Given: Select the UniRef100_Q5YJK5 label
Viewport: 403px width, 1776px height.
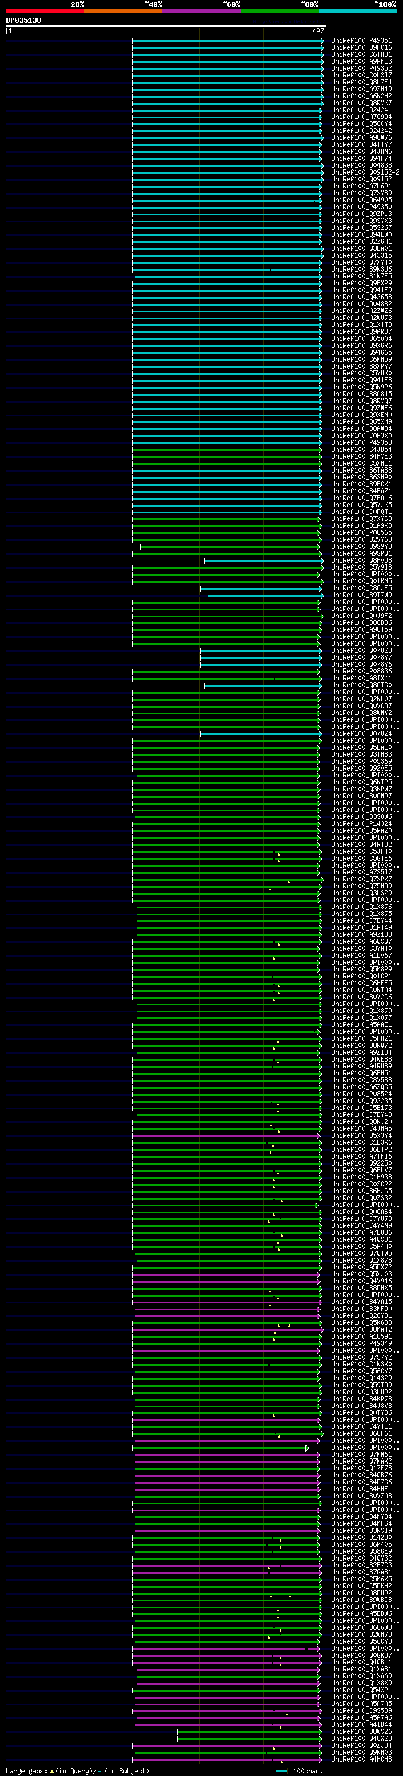Looking at the screenshot, I should coord(361,505).
